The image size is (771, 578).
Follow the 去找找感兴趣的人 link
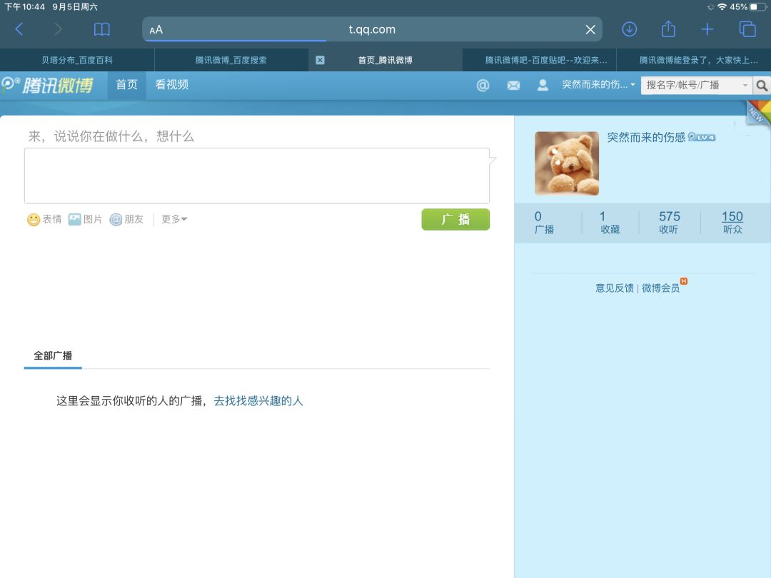(258, 401)
